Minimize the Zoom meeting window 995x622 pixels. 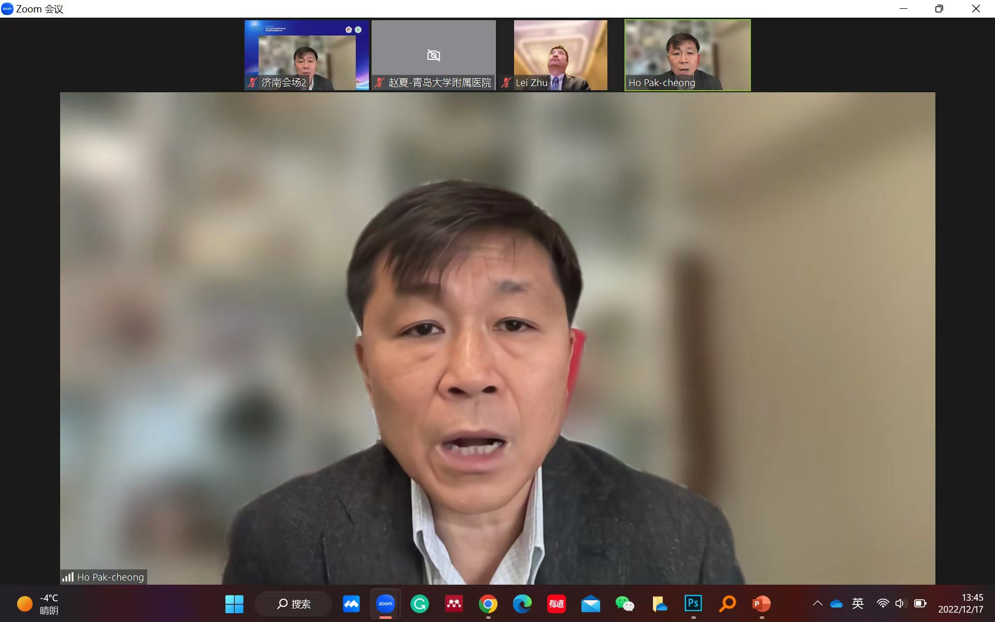(x=903, y=9)
